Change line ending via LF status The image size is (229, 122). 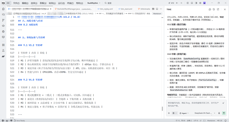click(x=200, y=121)
